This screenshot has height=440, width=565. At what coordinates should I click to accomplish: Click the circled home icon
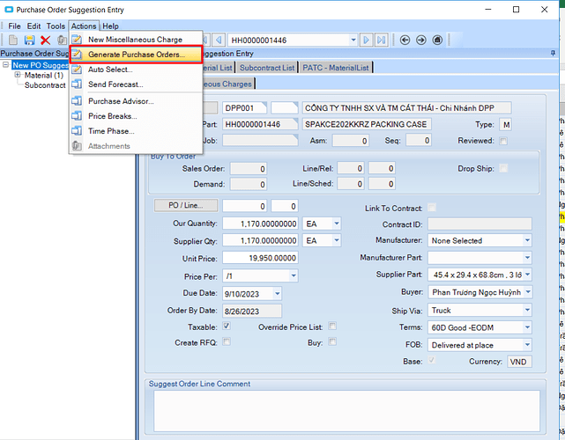437,40
